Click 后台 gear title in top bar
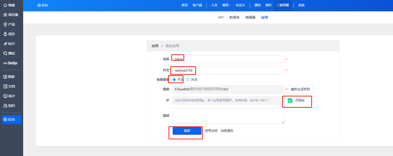 click(x=43, y=5)
